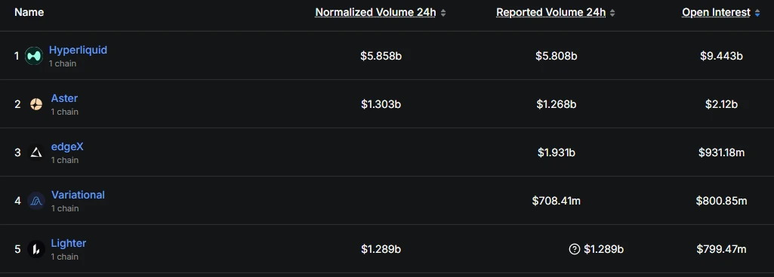Image resolution: width=774 pixels, height=277 pixels.
Task: Click the Open Interest column header
Action: pos(717,12)
